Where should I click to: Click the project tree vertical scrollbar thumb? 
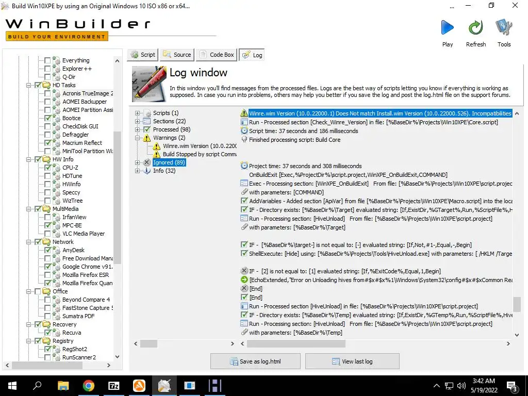[x=117, y=197]
